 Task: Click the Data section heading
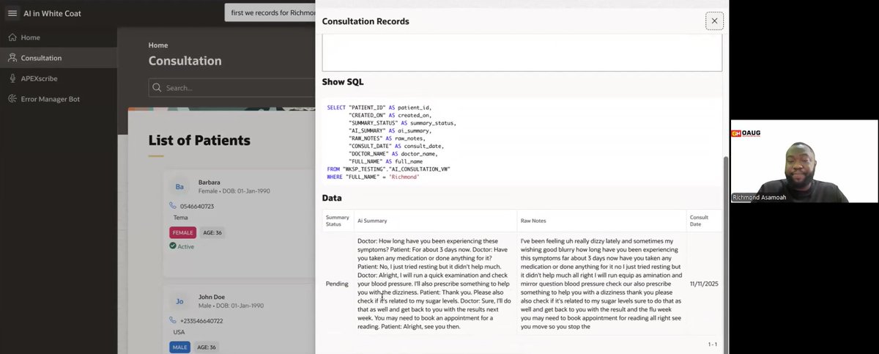[x=332, y=198]
